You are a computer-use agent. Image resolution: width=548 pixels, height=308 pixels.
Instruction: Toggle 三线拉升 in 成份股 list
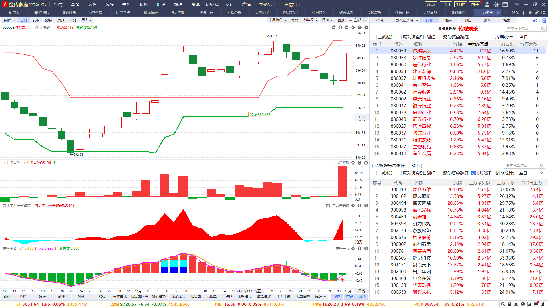tap(374, 173)
